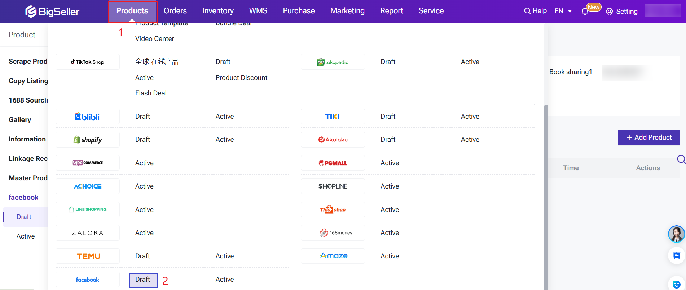Open the feedback message icon
Image resolution: width=686 pixels, height=290 pixels.
click(676, 255)
